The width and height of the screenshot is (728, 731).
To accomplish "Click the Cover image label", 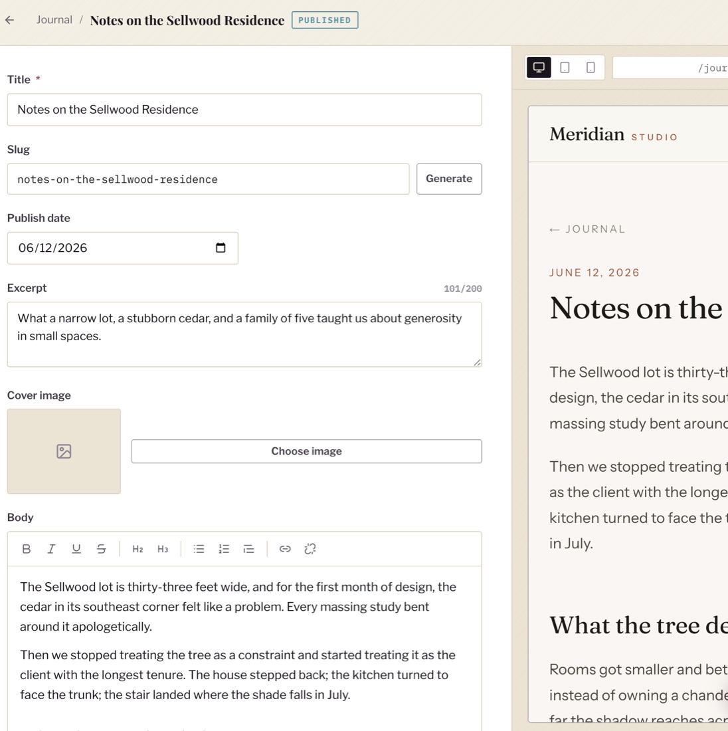I will [x=39, y=395].
